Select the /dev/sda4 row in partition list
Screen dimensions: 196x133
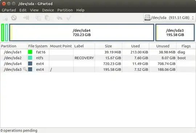pyautogui.click(x=98, y=64)
